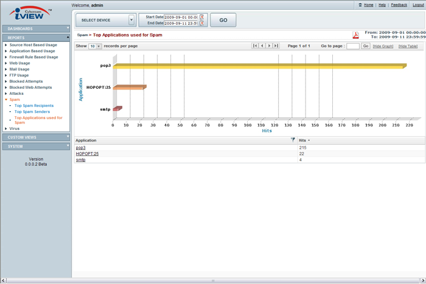Open HOPOPT:25 link in table
The width and height of the screenshot is (426, 284).
pos(87,154)
